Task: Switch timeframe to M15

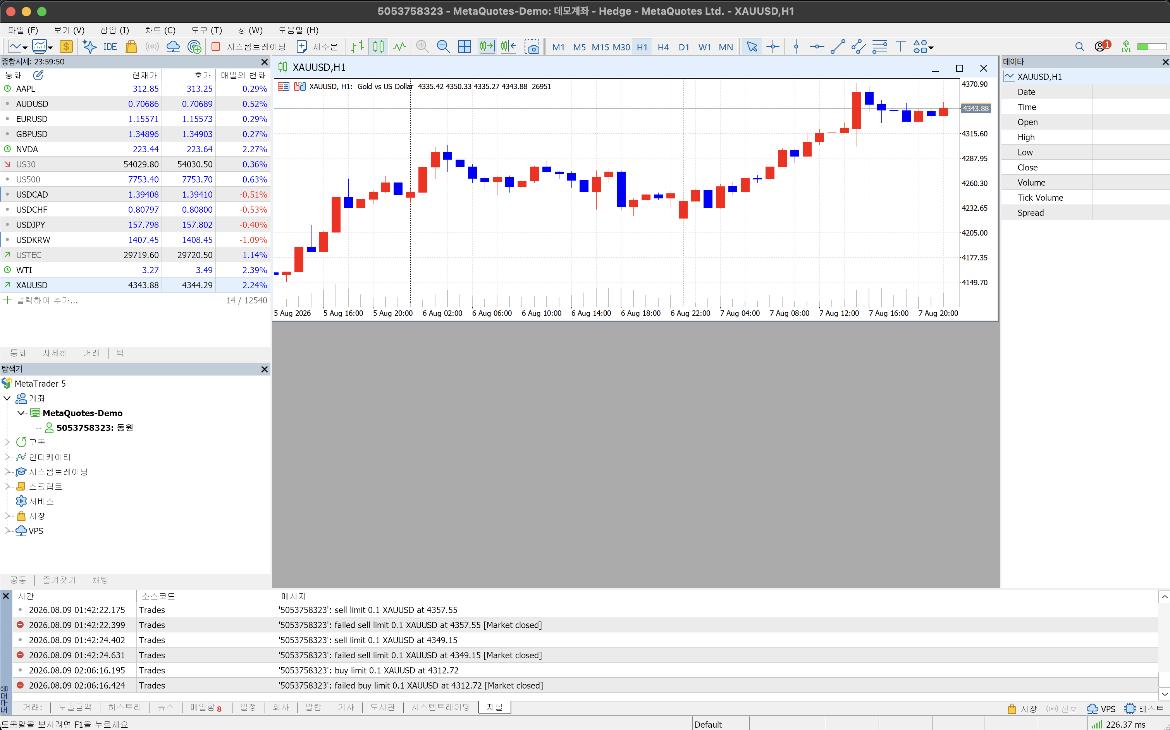Action: click(x=600, y=47)
